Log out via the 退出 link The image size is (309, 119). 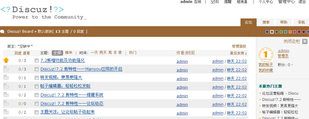click(302, 2)
